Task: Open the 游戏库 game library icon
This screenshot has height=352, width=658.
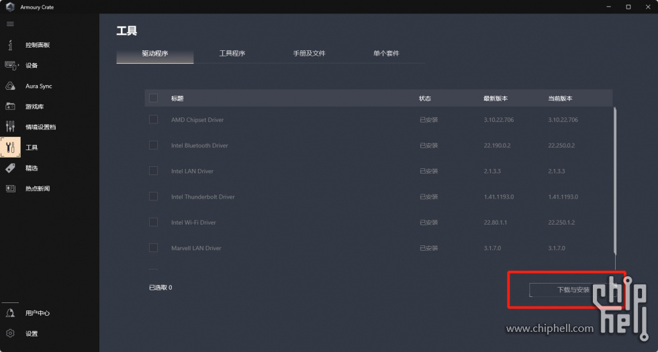Action: [x=10, y=107]
